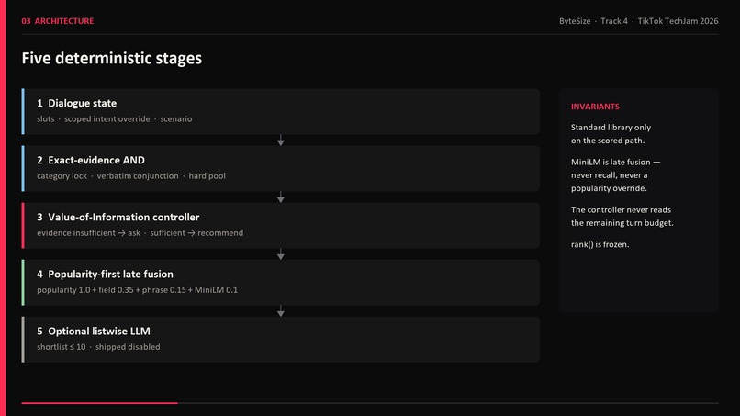
Task: Click the '4 Popularity-first late fusion' heading
Action: (105, 275)
